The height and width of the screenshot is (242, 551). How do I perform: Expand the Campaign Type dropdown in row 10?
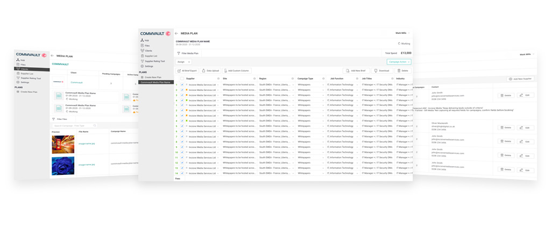coord(322,152)
